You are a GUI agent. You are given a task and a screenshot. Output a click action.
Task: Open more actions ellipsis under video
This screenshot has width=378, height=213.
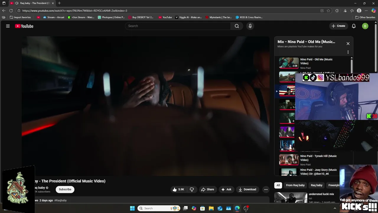(x=266, y=189)
